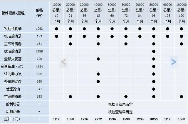188x124 pixels.
Task: Click the price 302 for power steering fluid
Action: tap(39, 74)
